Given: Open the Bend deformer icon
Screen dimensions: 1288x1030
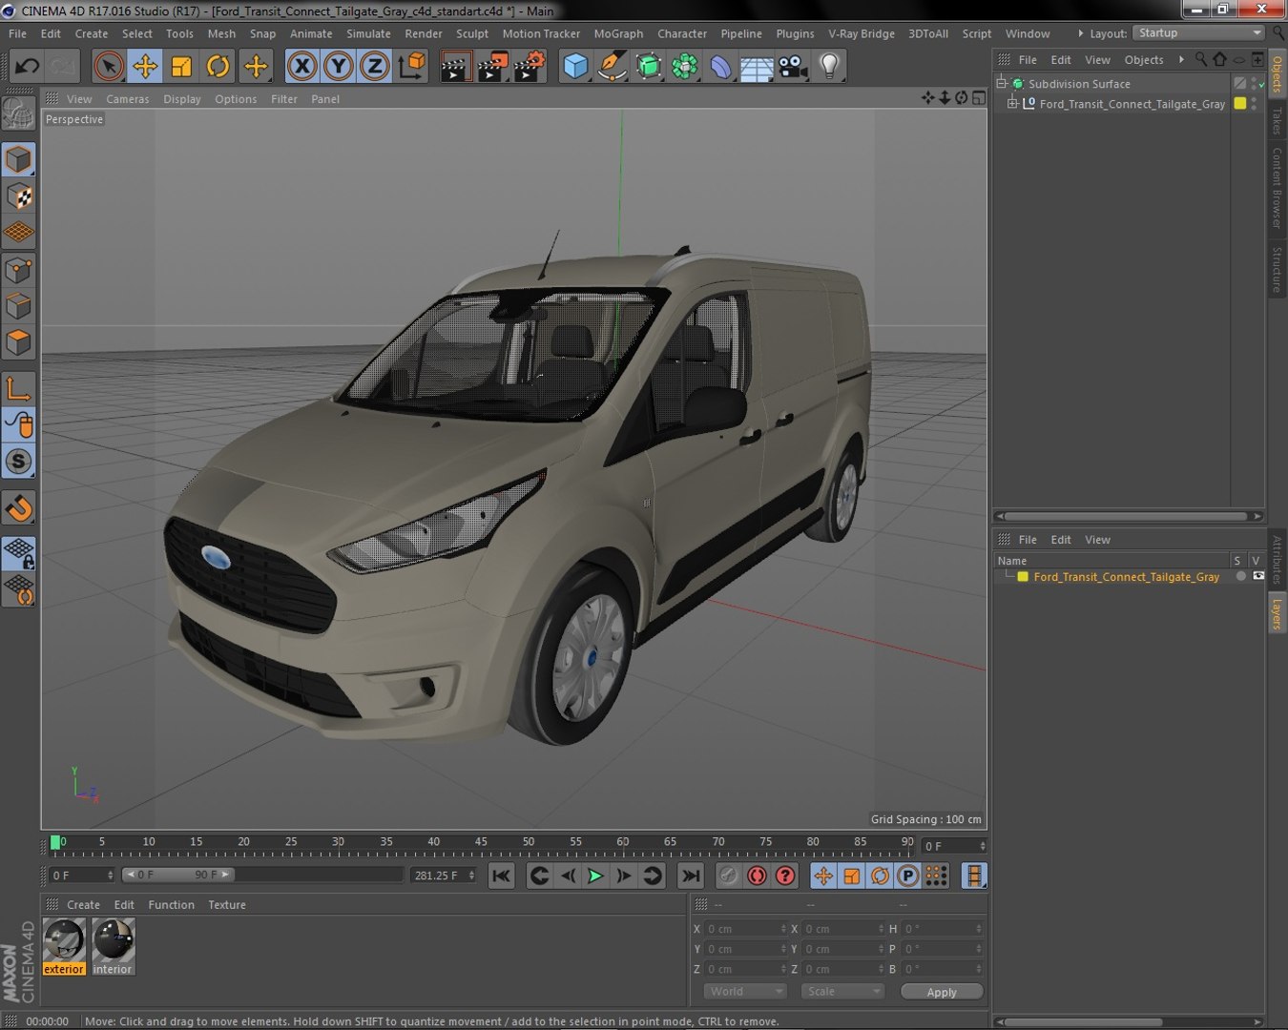Looking at the screenshot, I should coord(720,66).
